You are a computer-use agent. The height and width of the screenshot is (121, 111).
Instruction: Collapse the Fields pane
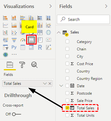[x=106, y=6]
